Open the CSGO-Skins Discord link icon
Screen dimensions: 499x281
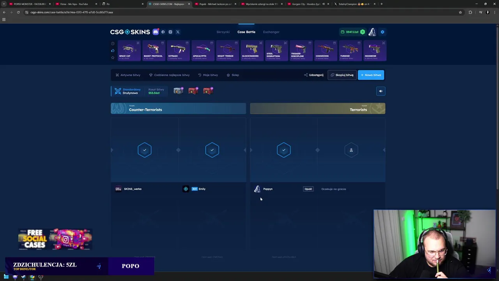[x=156, y=32]
